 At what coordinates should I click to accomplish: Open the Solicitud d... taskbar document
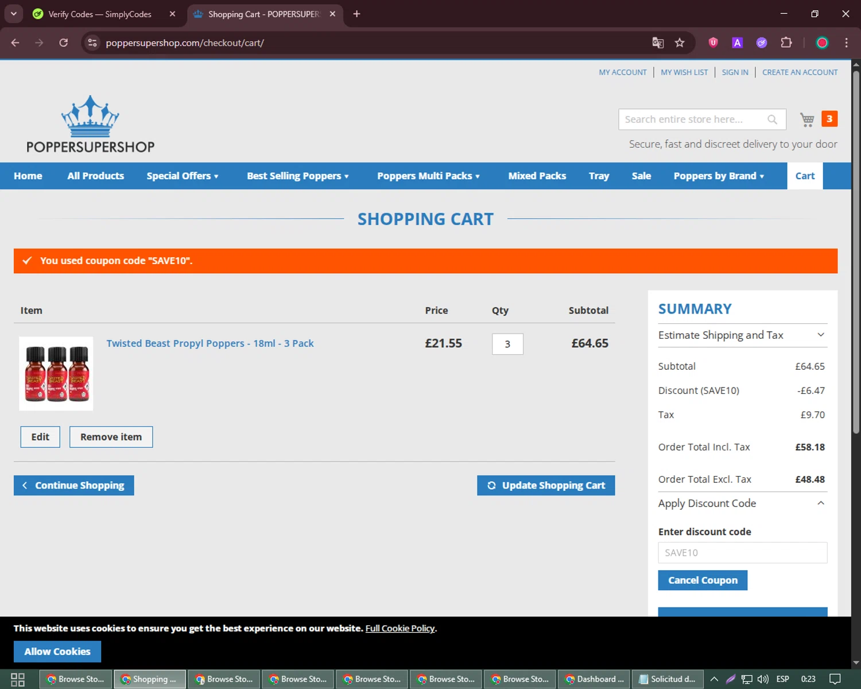668,679
